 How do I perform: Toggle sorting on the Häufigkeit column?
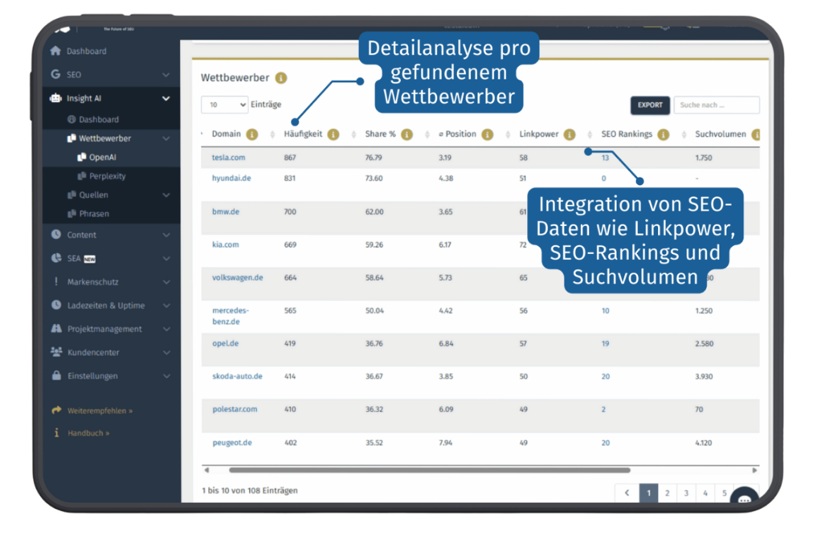303,134
